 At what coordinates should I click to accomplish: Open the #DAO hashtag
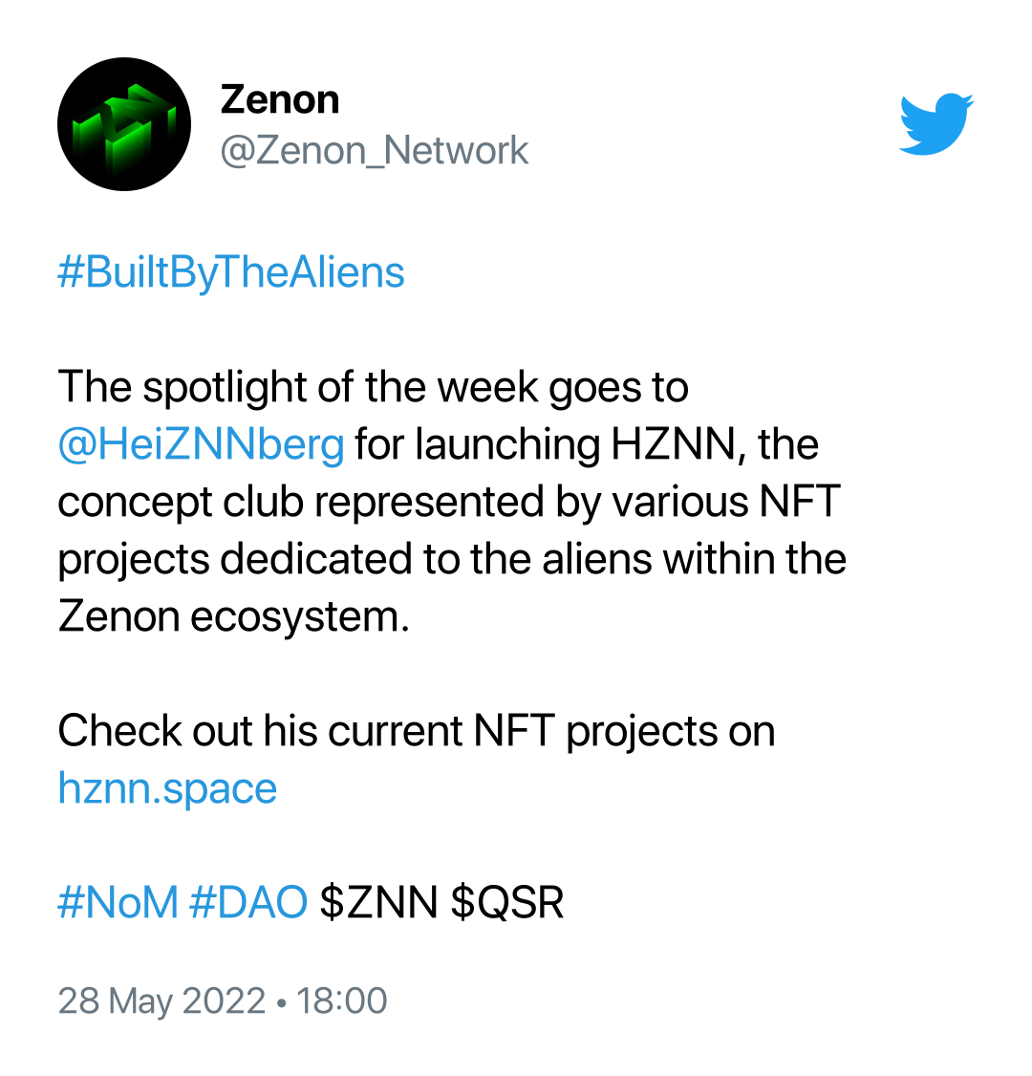coord(247,902)
